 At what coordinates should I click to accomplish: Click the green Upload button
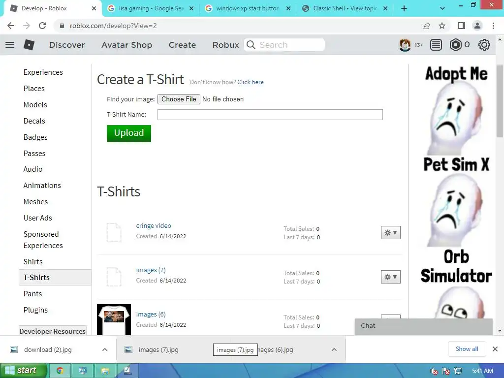[x=129, y=133]
